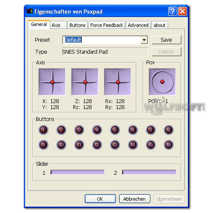Click Slider 1 bar

click(x=78, y=172)
